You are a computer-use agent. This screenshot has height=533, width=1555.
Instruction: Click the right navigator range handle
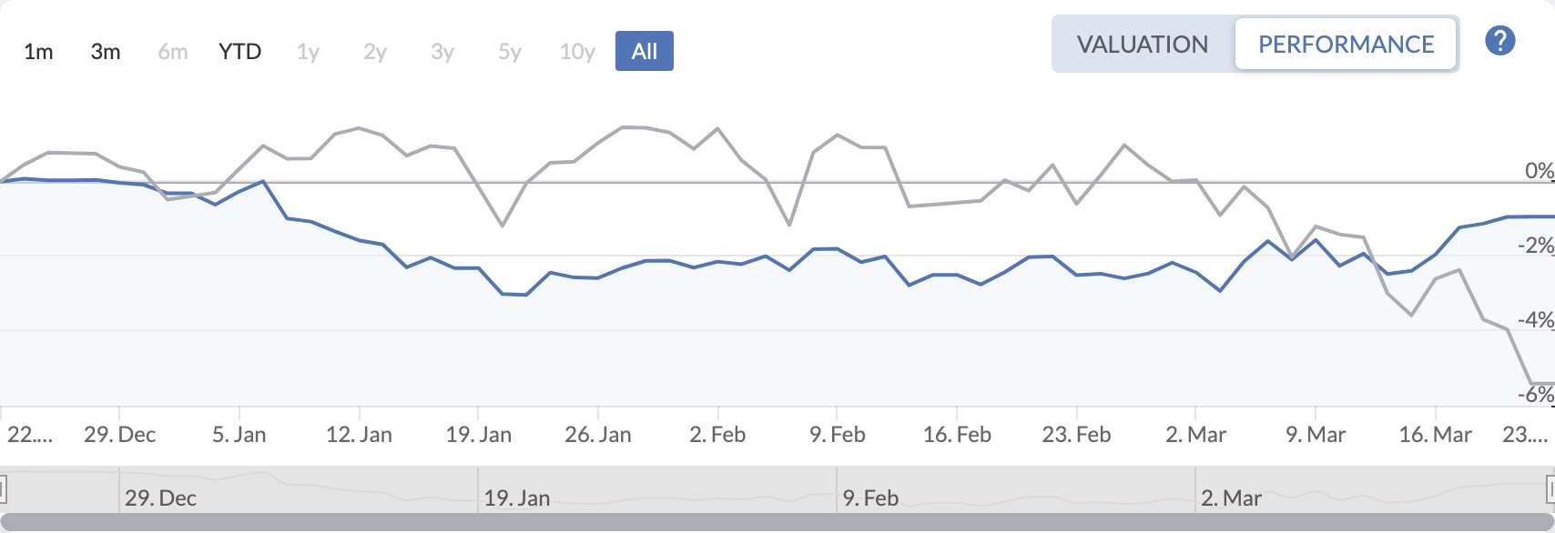(x=1550, y=489)
